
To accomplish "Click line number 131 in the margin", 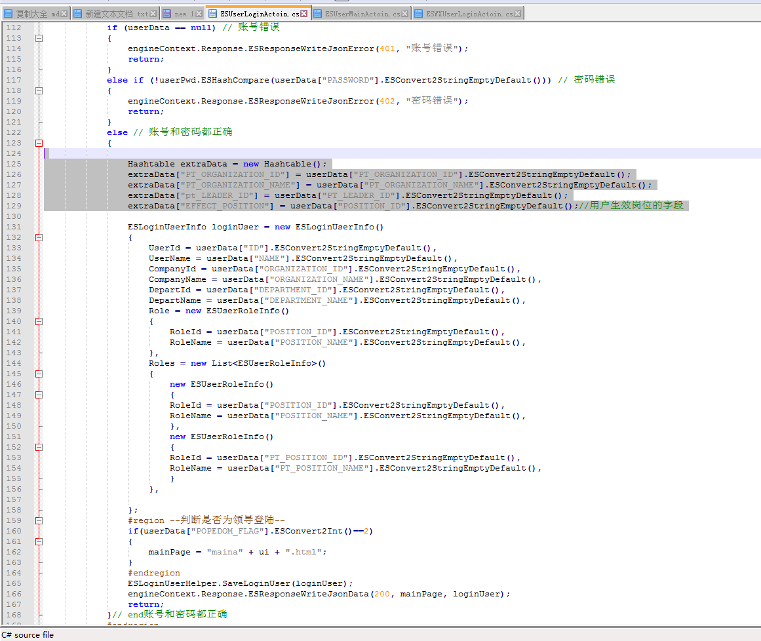I will coord(14,227).
